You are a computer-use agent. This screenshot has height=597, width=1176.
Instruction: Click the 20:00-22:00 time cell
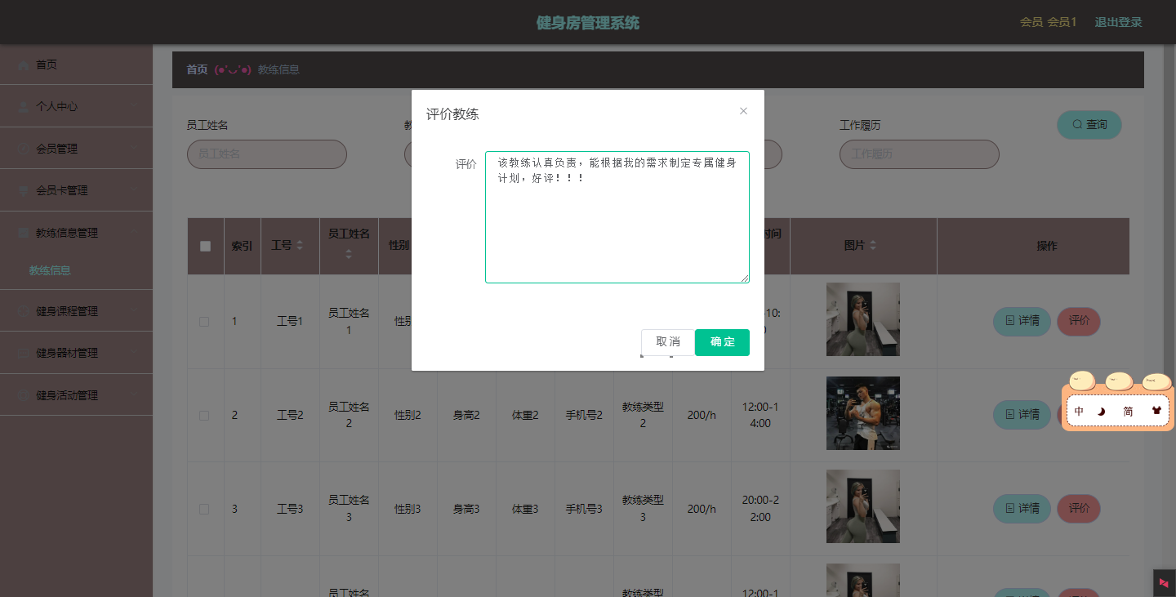tap(760, 509)
